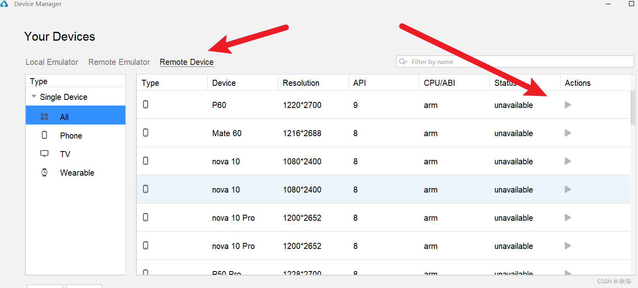Collapse the Single Device tree node
The height and width of the screenshot is (288, 638).
pos(34,97)
